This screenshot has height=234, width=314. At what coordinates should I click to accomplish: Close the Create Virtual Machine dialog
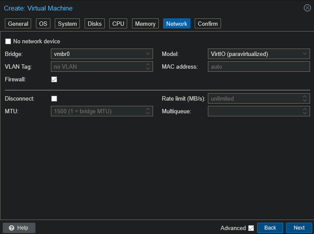pos(307,8)
